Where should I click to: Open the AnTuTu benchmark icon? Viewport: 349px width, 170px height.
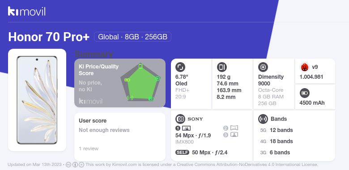(x=304, y=67)
